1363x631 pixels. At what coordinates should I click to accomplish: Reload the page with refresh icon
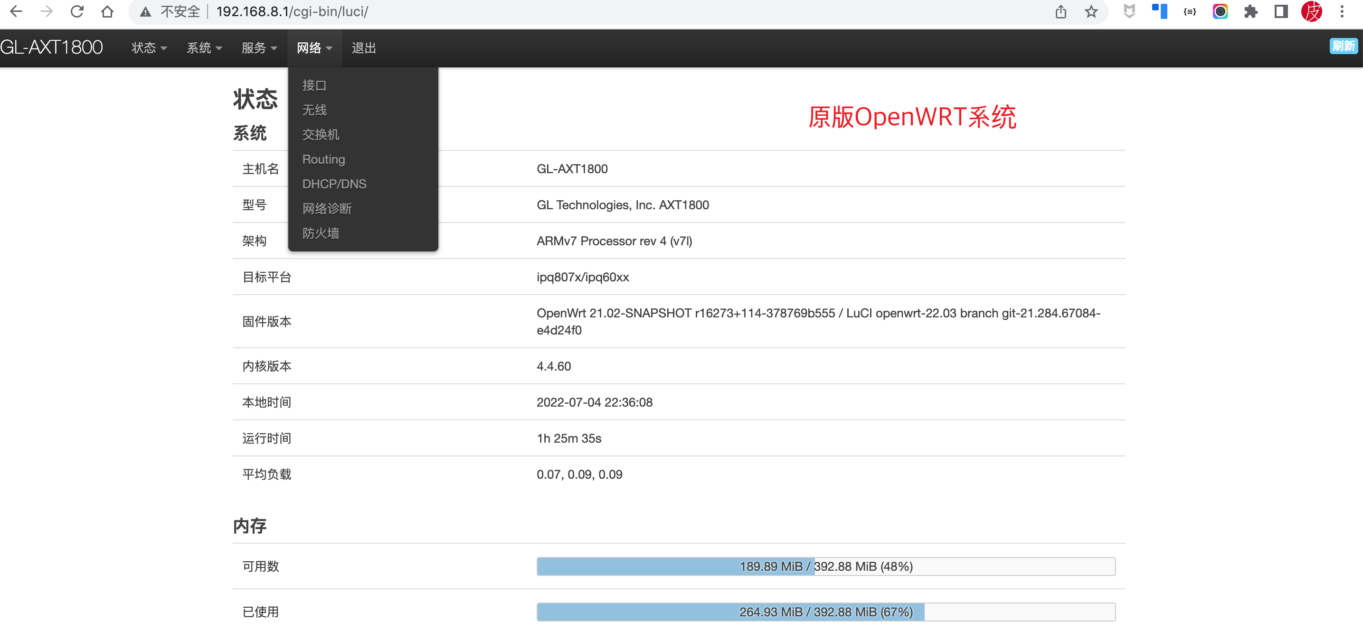(77, 11)
